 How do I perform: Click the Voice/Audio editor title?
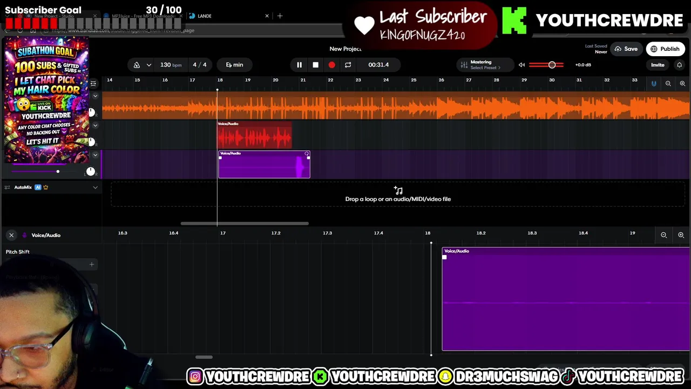click(46, 236)
